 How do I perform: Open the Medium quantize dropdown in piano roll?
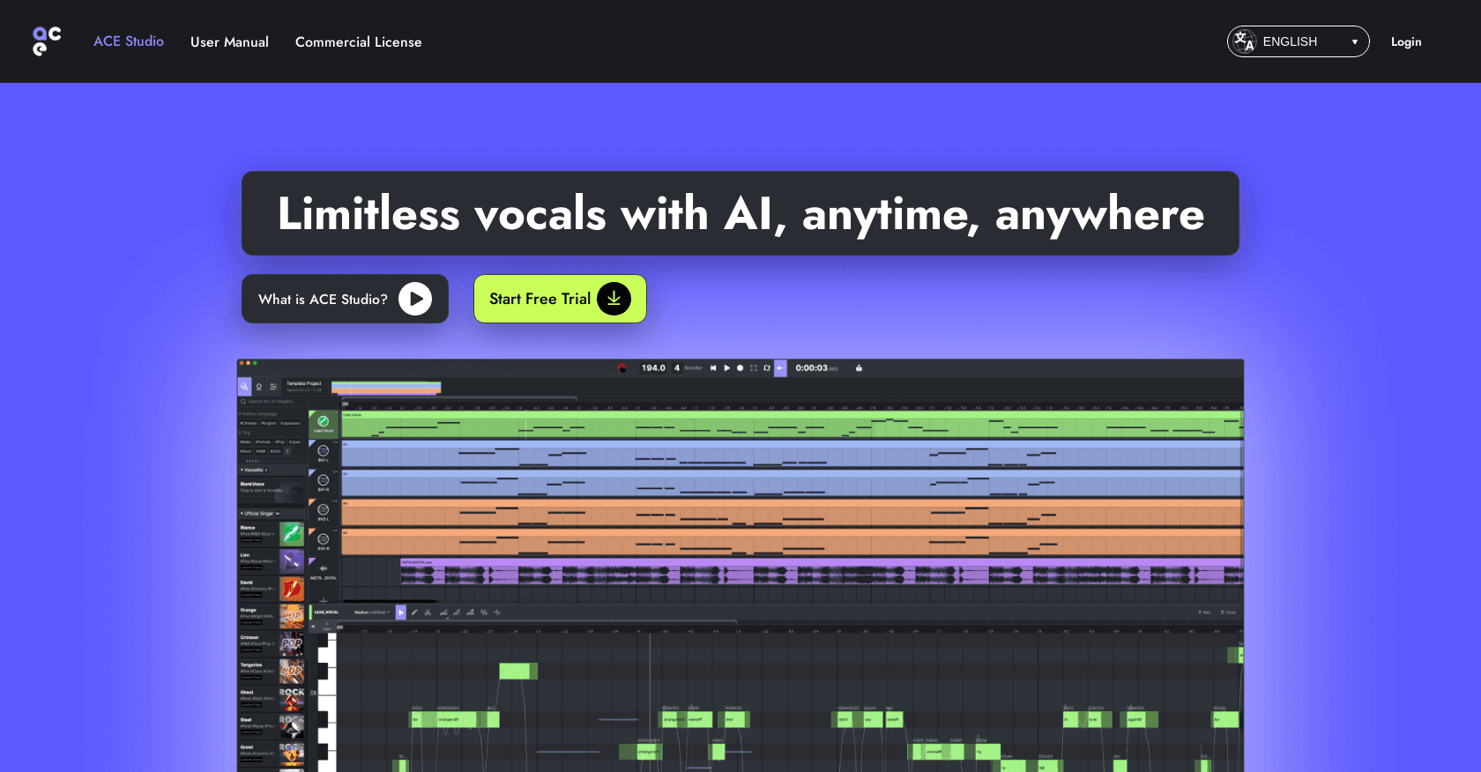point(371,612)
